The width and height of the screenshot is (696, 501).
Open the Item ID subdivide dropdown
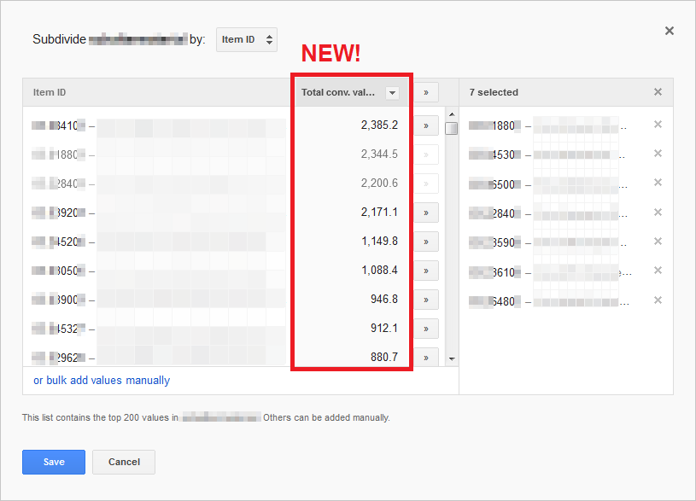coord(247,39)
